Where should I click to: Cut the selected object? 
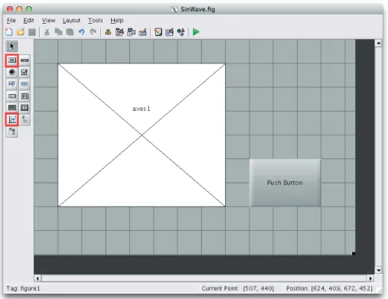pyautogui.click(x=47, y=32)
